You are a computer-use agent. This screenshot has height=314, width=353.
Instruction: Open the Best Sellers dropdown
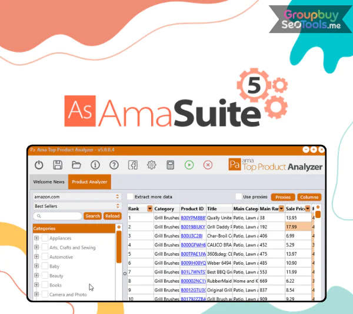[77, 206]
